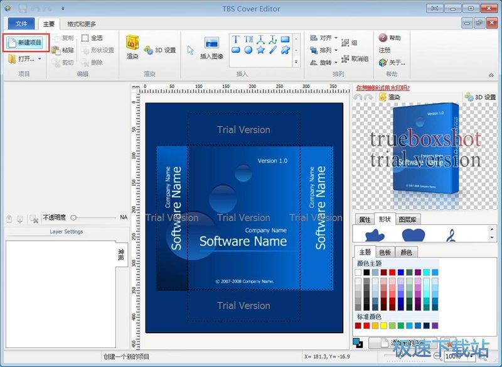
Task: Click the 粘贴 (Paste) icon
Action: pos(63,50)
